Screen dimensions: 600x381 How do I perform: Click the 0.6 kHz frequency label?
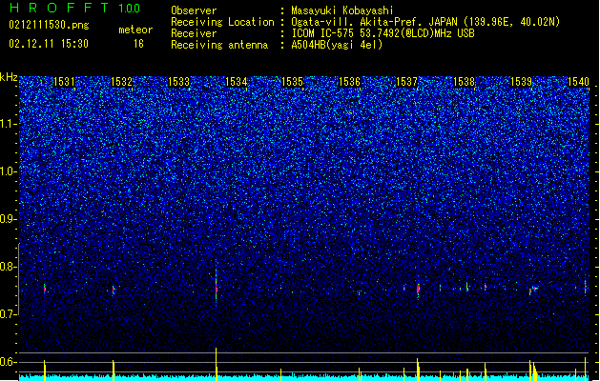click(9, 362)
